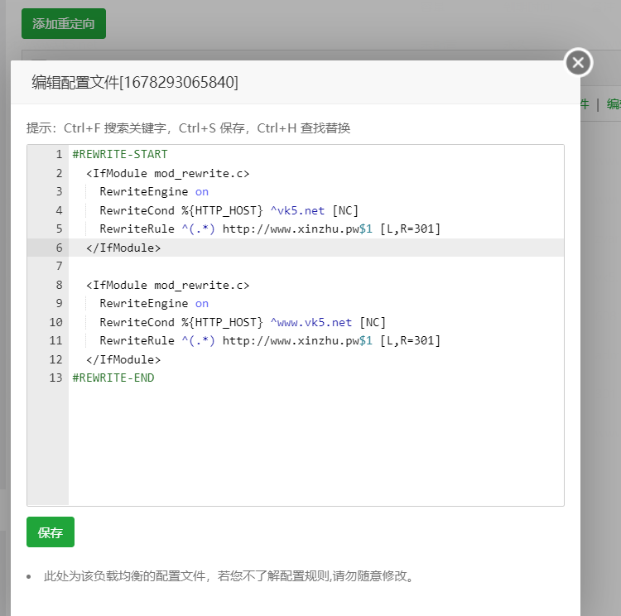Click the ^vk5.net pattern on line 4
The image size is (621, 616).
click(297, 210)
